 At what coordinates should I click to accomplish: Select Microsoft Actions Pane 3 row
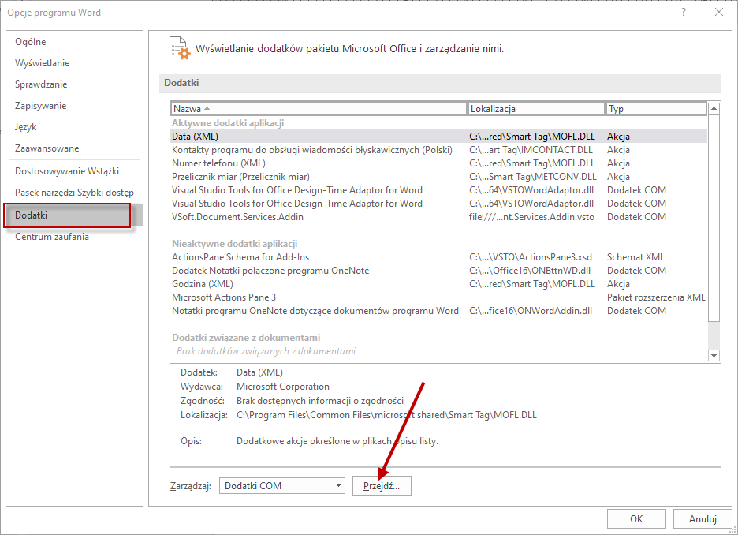[x=438, y=297]
